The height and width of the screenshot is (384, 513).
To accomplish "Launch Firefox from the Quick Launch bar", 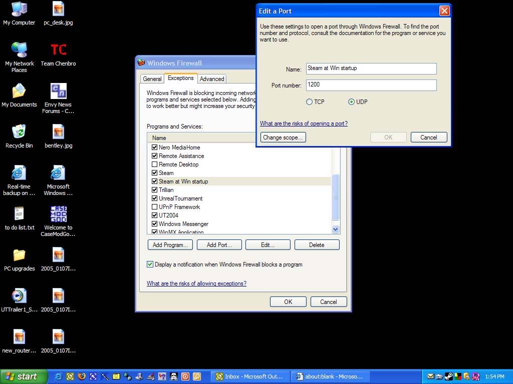I will pos(82,376).
